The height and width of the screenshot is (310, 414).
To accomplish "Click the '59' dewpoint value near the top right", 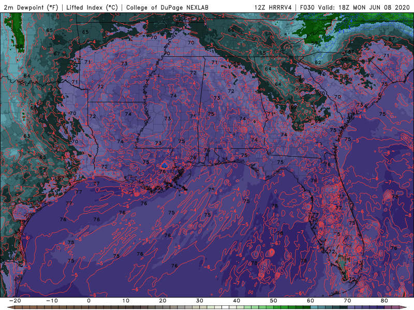I will tap(314, 43).
